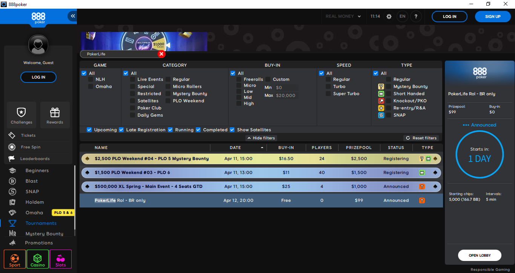
Task: Collapse the filters with Hide filters
Action: (261, 138)
